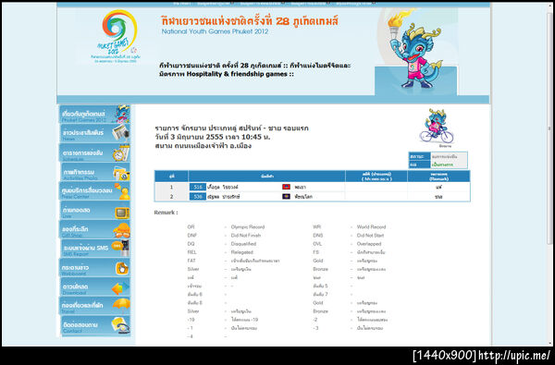This screenshot has height=365, width=555.
Task: Open the Press Center sidebar item
Action: tap(94, 191)
